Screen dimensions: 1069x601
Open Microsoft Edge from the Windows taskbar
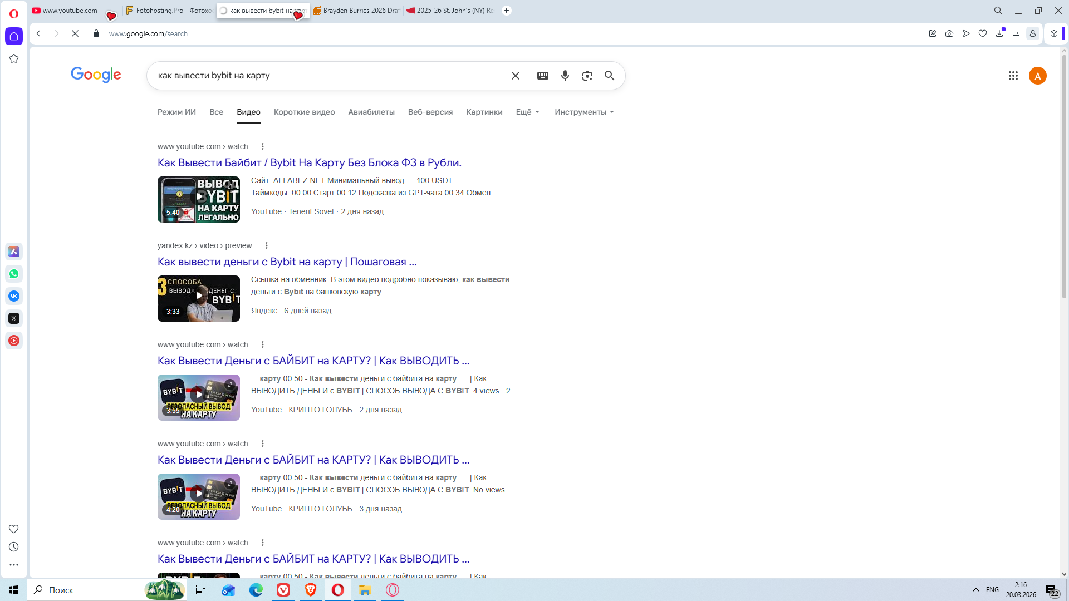256,590
